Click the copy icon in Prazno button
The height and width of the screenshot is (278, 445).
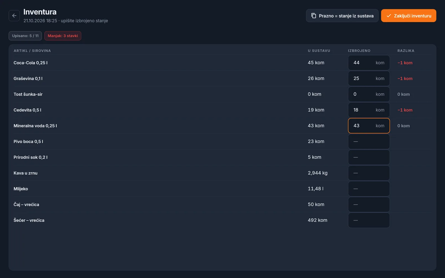313,16
